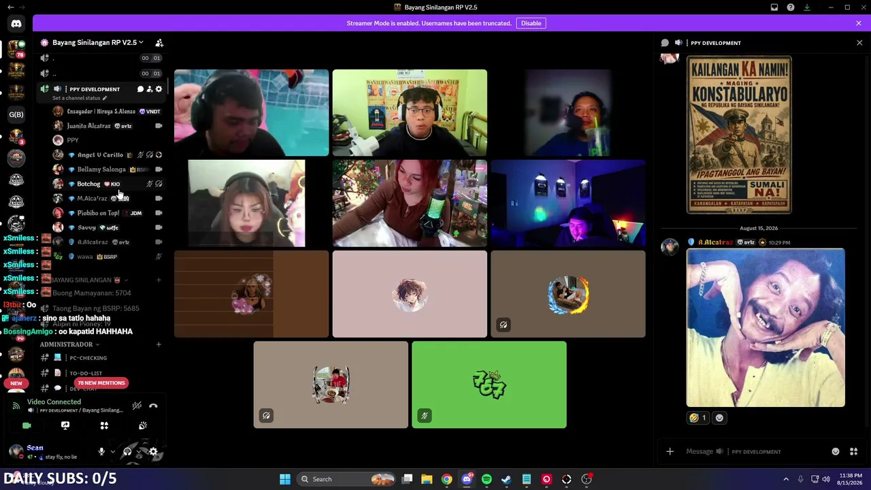Select Juanito Alcatraz in voice list
871x490 pixels.
click(88, 126)
